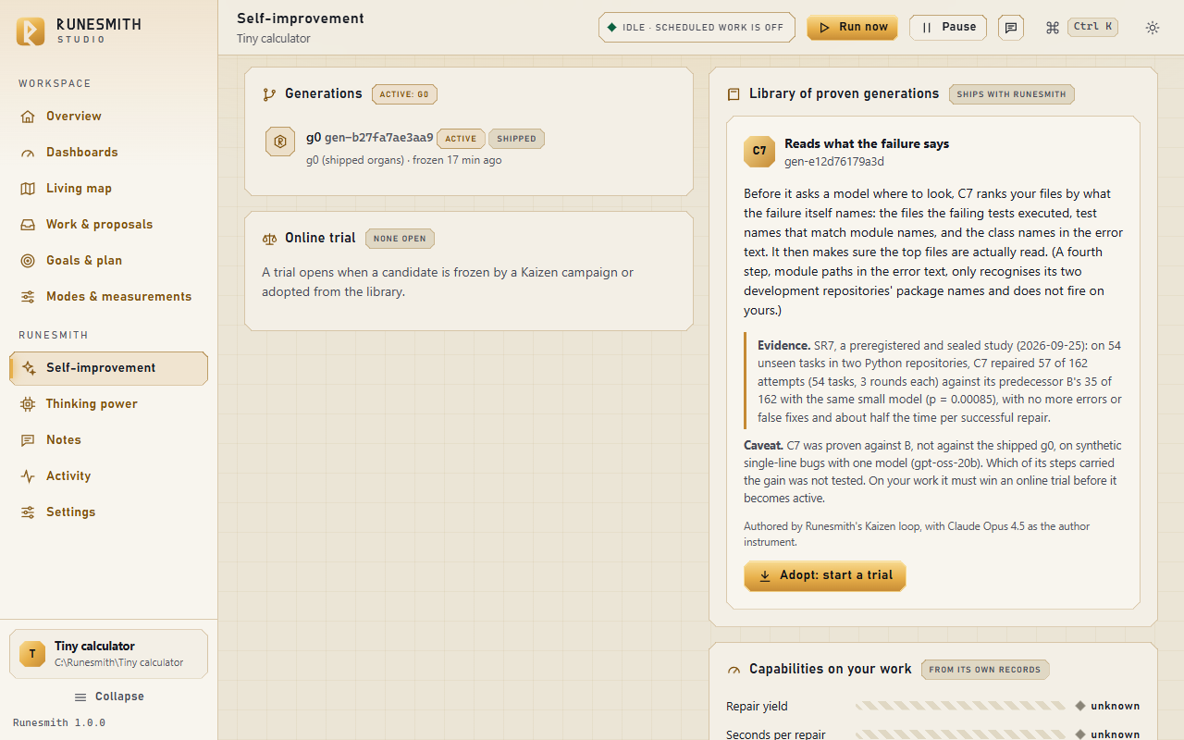The height and width of the screenshot is (740, 1184).
Task: Click the Self-improvement sparkle icon
Action: [x=29, y=367]
